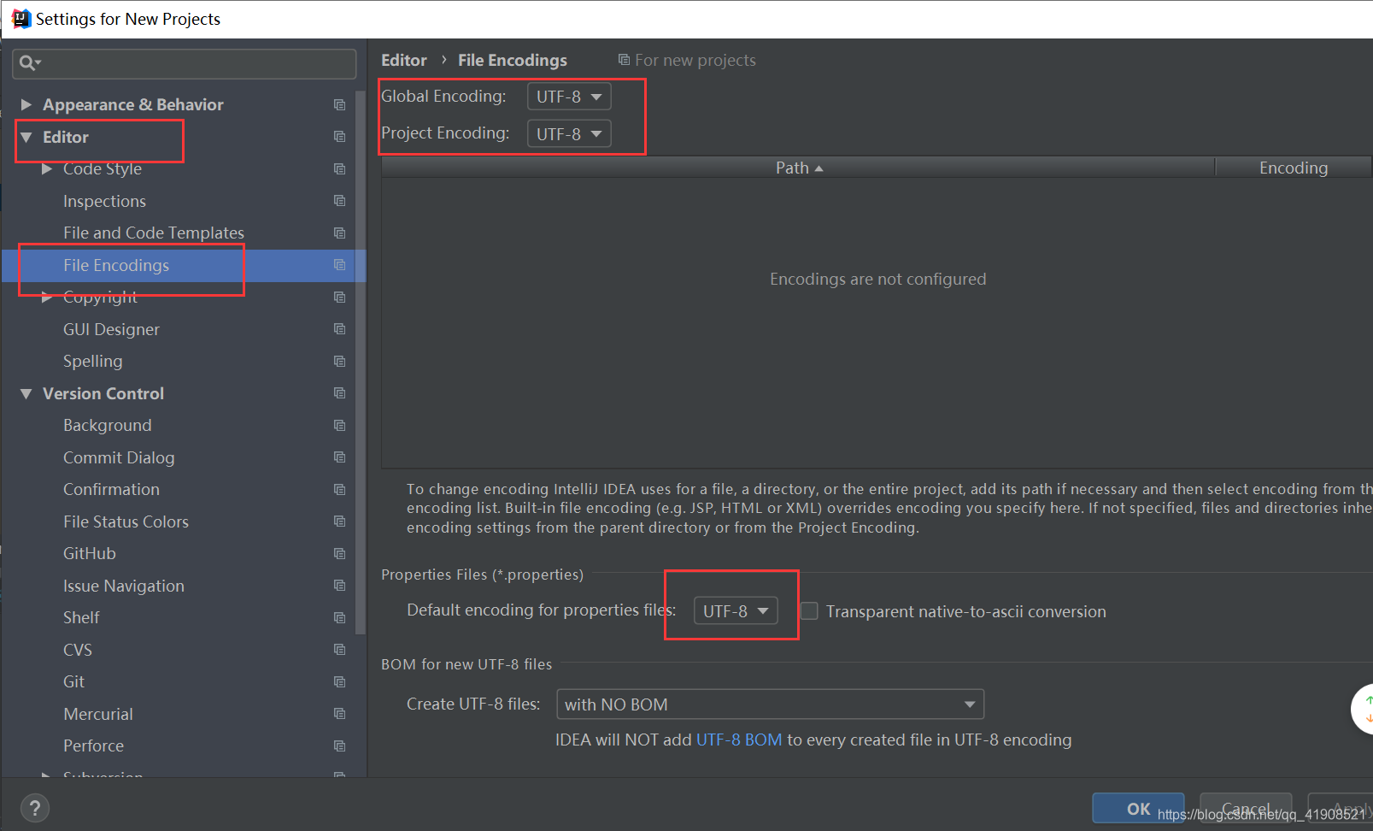Viewport: 1373px width, 831px height.
Task: Click the project-level icon beside Background
Action: (339, 425)
